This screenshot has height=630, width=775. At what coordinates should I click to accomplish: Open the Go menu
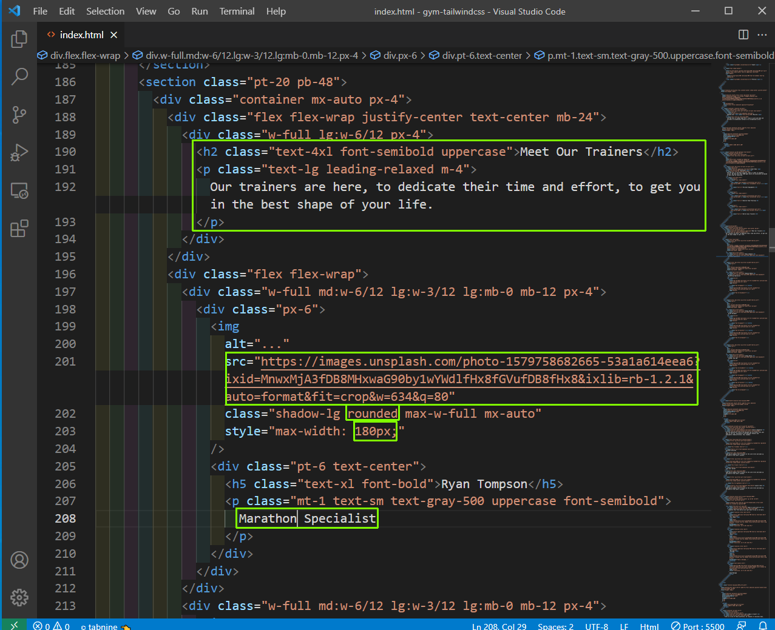pos(174,11)
